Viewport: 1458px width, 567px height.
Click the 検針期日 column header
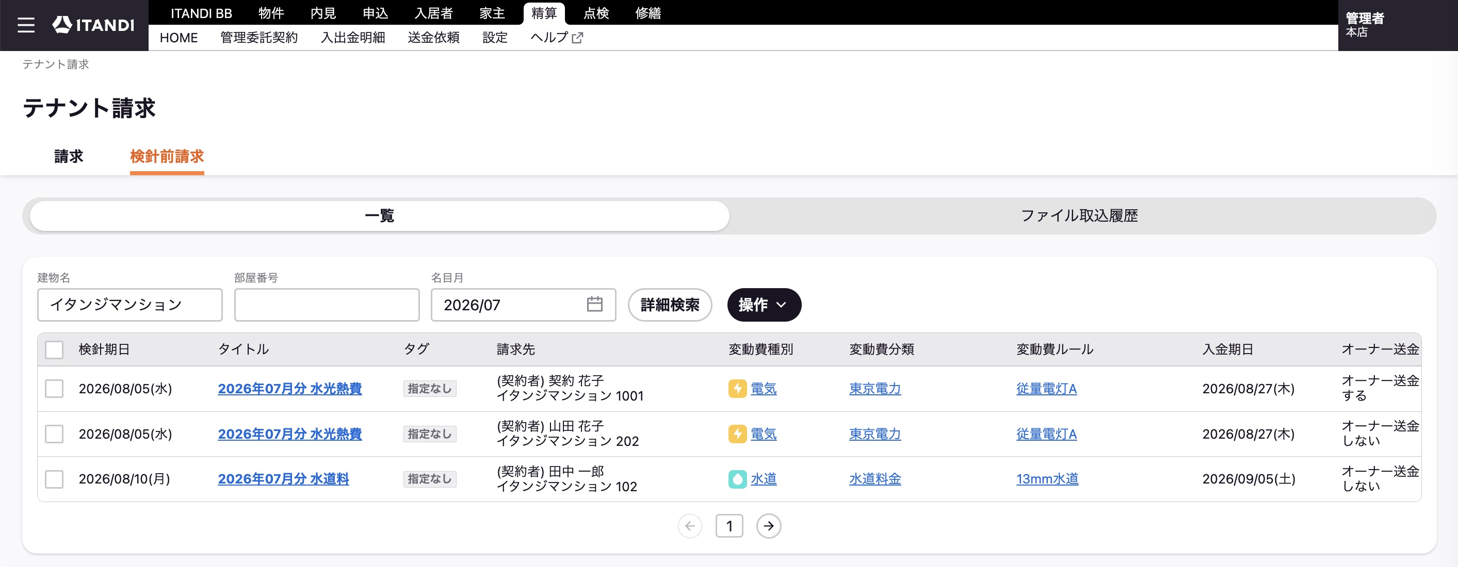(x=104, y=349)
